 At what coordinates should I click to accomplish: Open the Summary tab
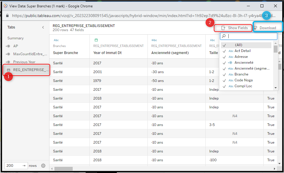(15, 38)
